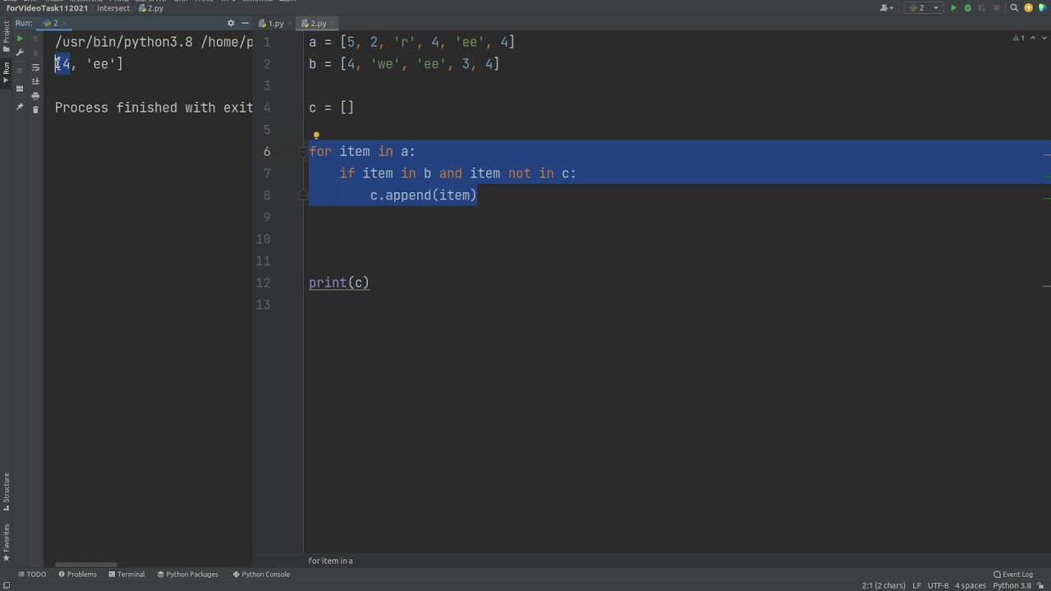Image resolution: width=1051 pixels, height=591 pixels.
Task: Go to previous highlighted problem arrow
Action: (x=1032, y=39)
